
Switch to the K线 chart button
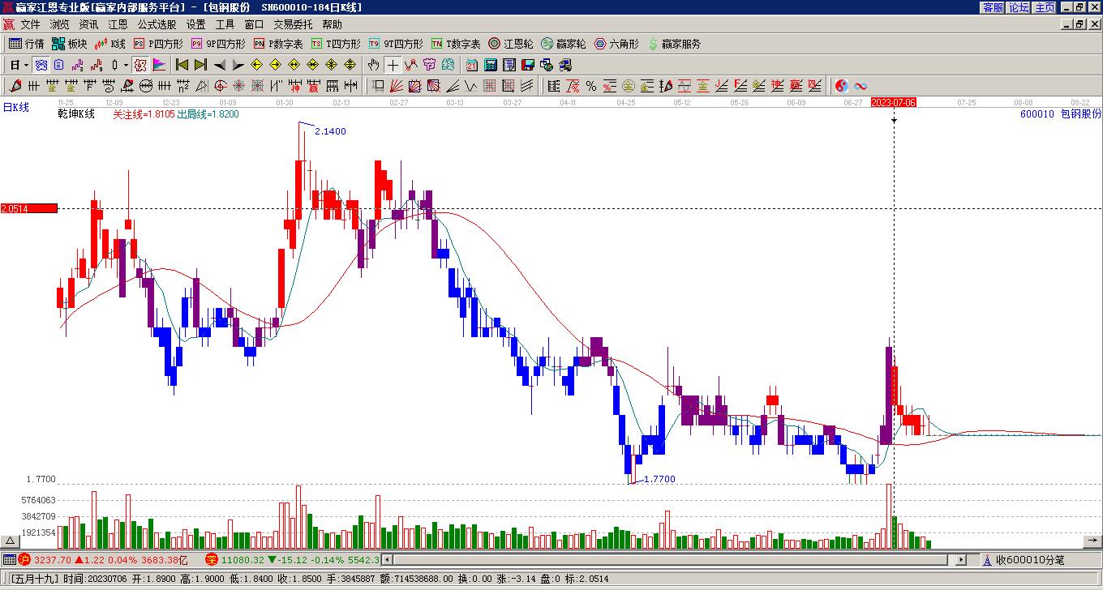110,44
